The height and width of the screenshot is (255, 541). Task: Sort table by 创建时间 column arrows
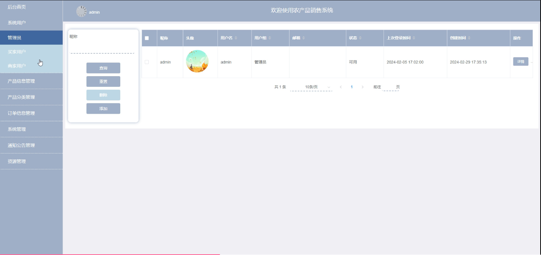469,38
